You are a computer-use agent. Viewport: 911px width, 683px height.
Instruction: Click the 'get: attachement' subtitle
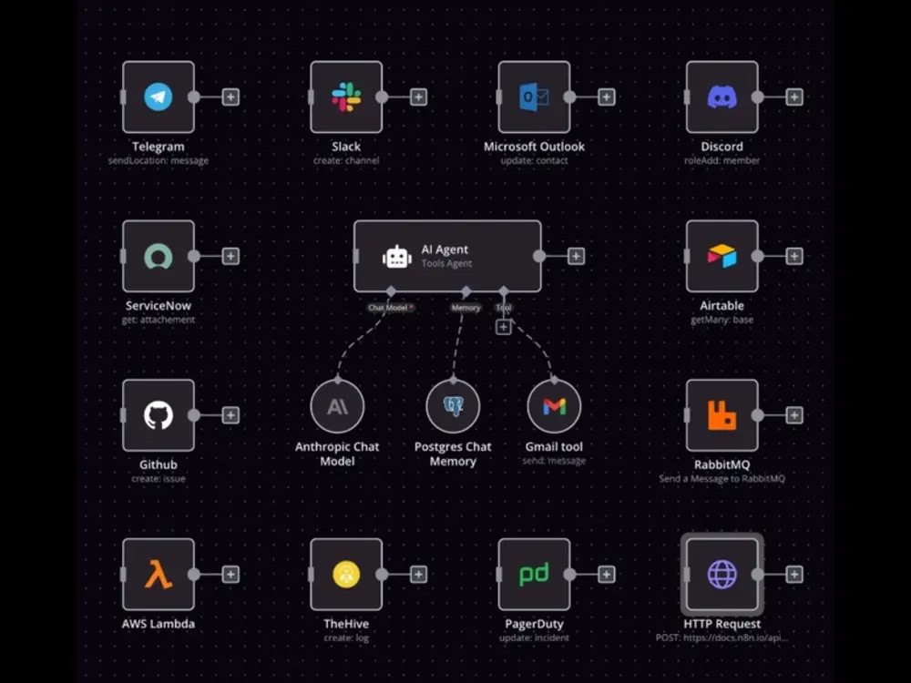(x=158, y=320)
